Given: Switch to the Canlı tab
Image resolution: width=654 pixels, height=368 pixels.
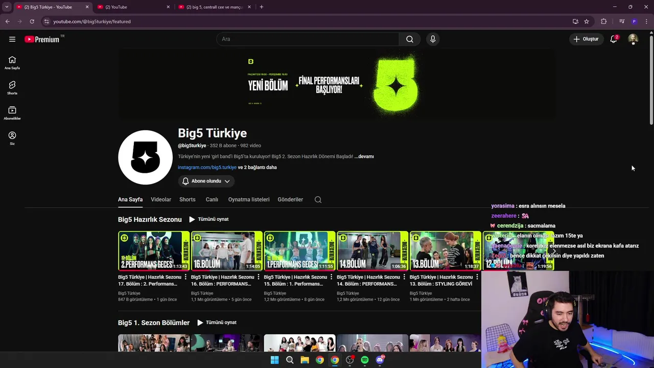Looking at the screenshot, I should 212,199.
